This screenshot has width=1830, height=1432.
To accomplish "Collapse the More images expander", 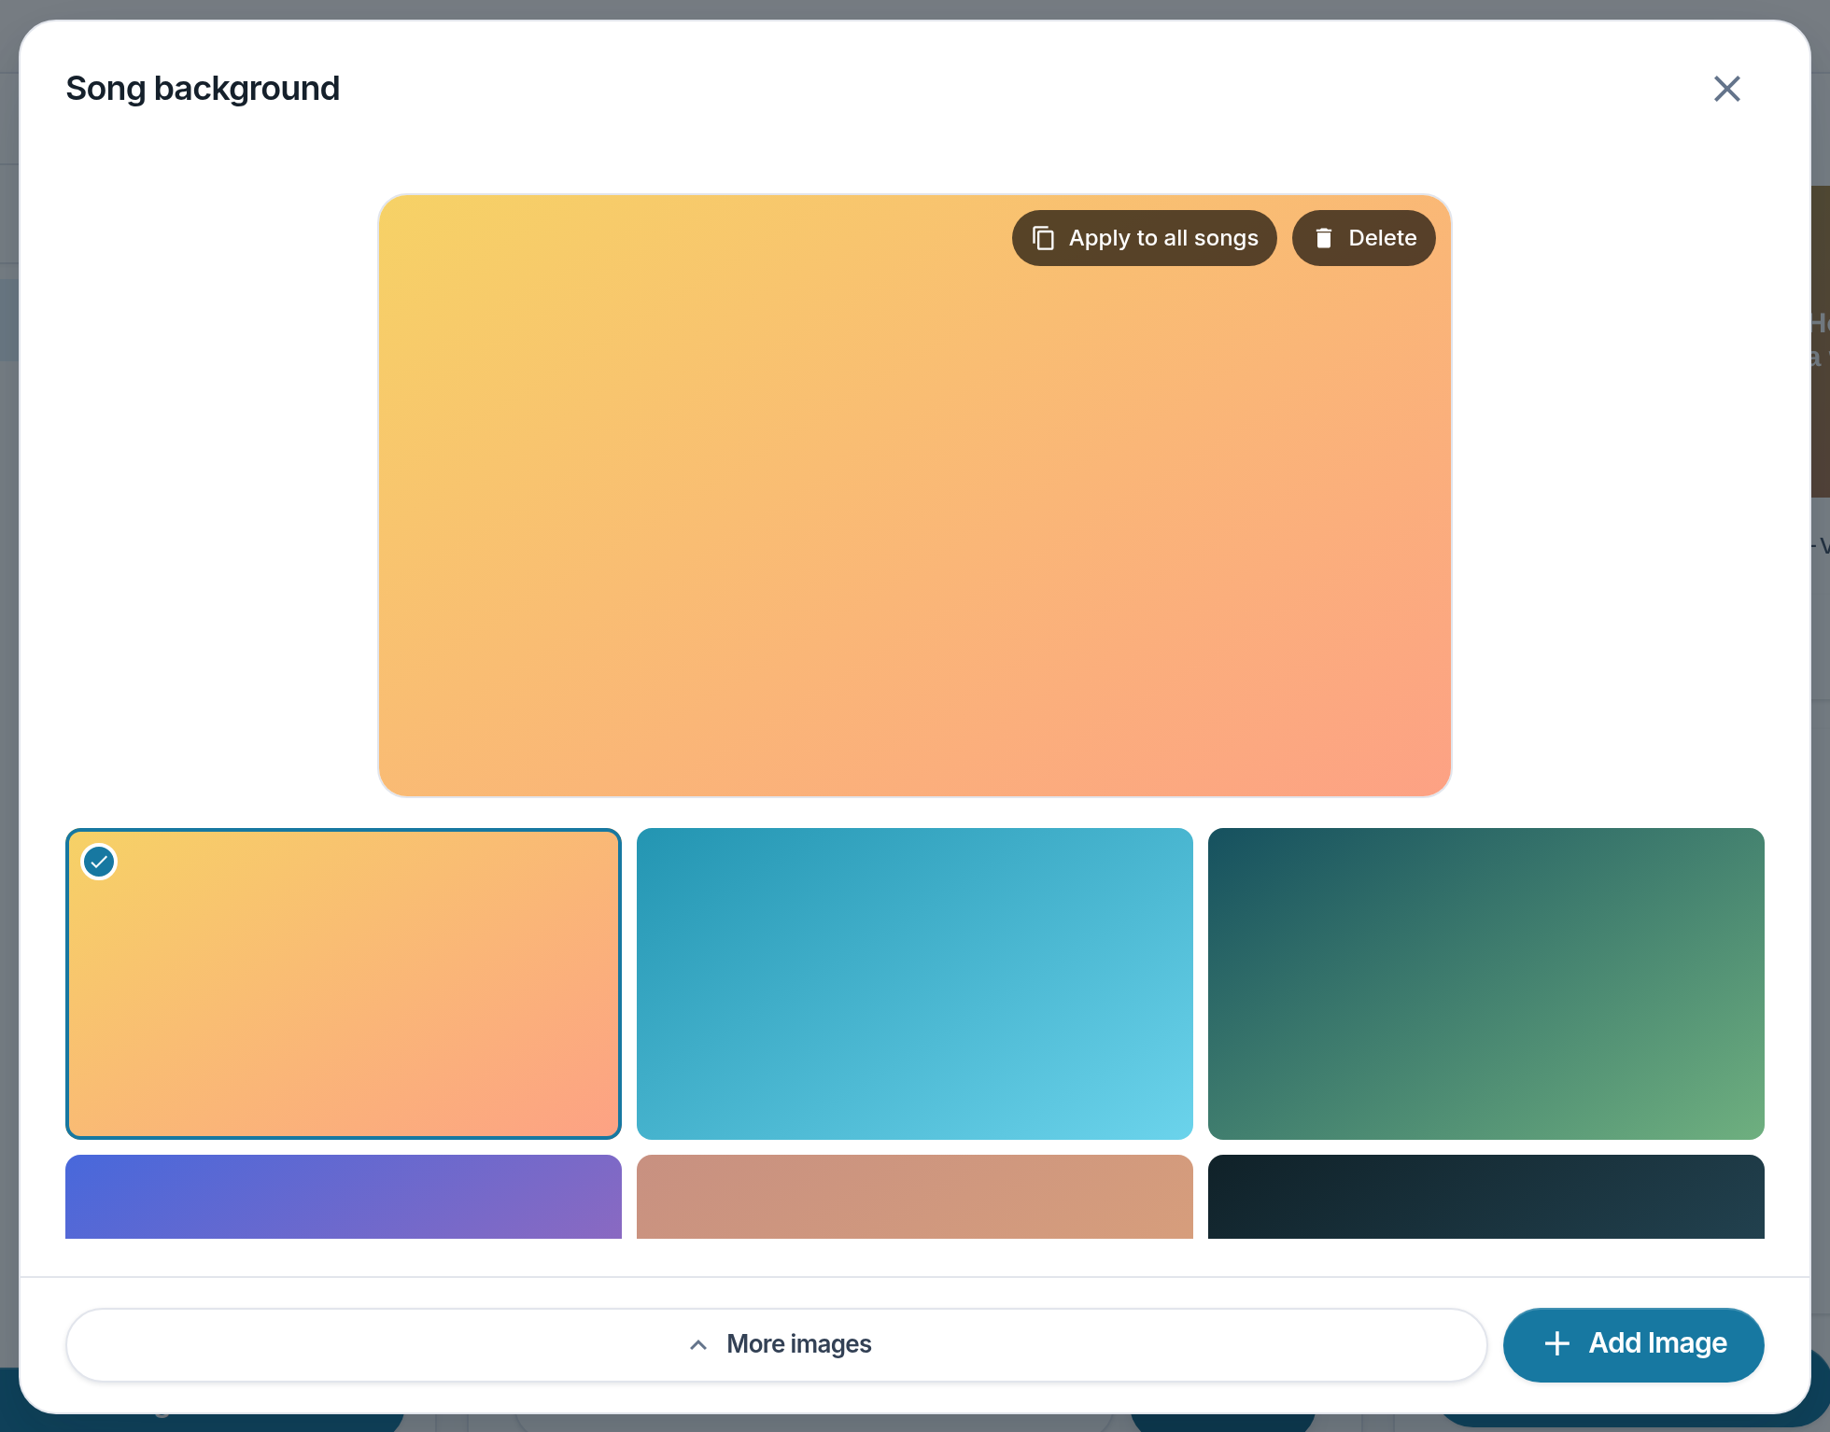I will click(776, 1344).
